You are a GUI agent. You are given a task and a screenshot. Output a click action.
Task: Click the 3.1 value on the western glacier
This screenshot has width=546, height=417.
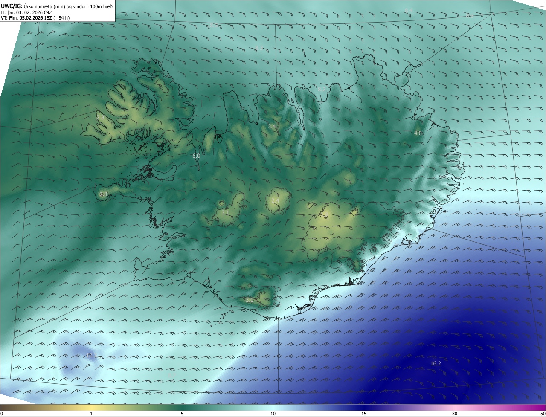[x=225, y=212]
